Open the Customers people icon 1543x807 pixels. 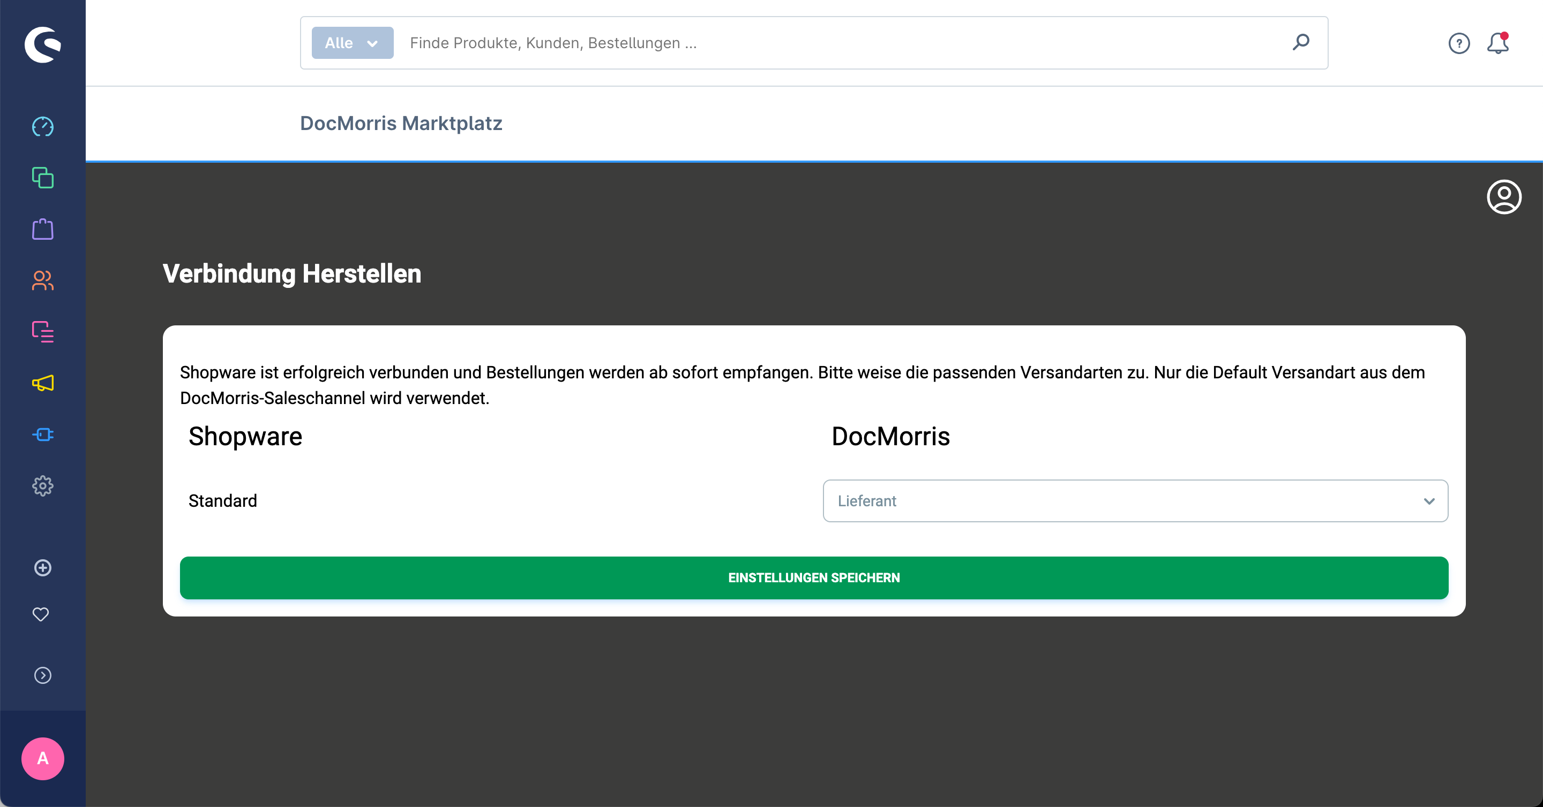coord(42,280)
